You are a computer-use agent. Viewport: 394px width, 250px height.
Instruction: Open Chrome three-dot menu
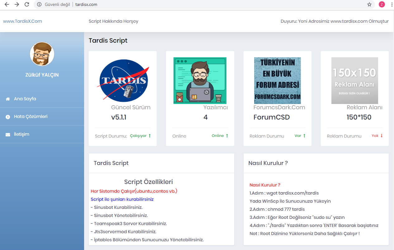coord(391,4)
